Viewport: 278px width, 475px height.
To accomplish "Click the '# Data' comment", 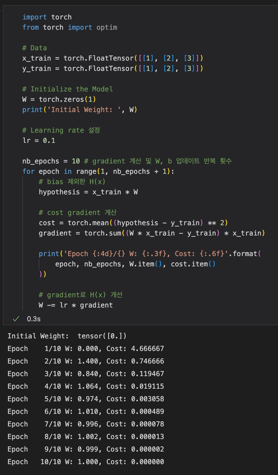I will [x=35, y=48].
